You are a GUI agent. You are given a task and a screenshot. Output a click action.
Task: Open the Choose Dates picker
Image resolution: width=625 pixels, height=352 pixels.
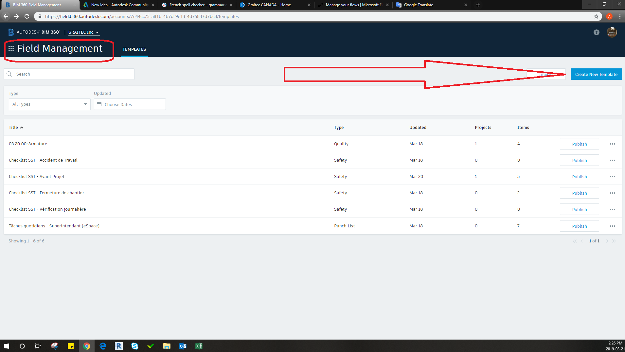130,104
